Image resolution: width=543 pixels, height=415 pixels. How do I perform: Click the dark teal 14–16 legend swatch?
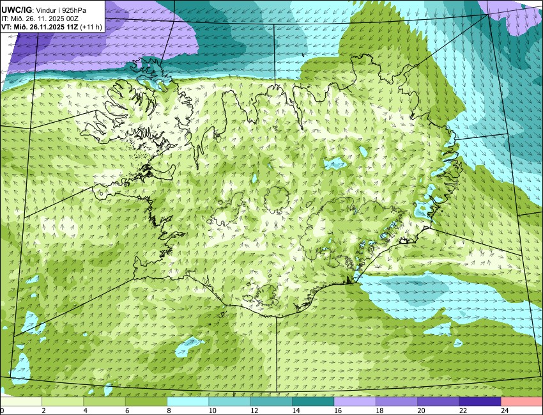313,402
